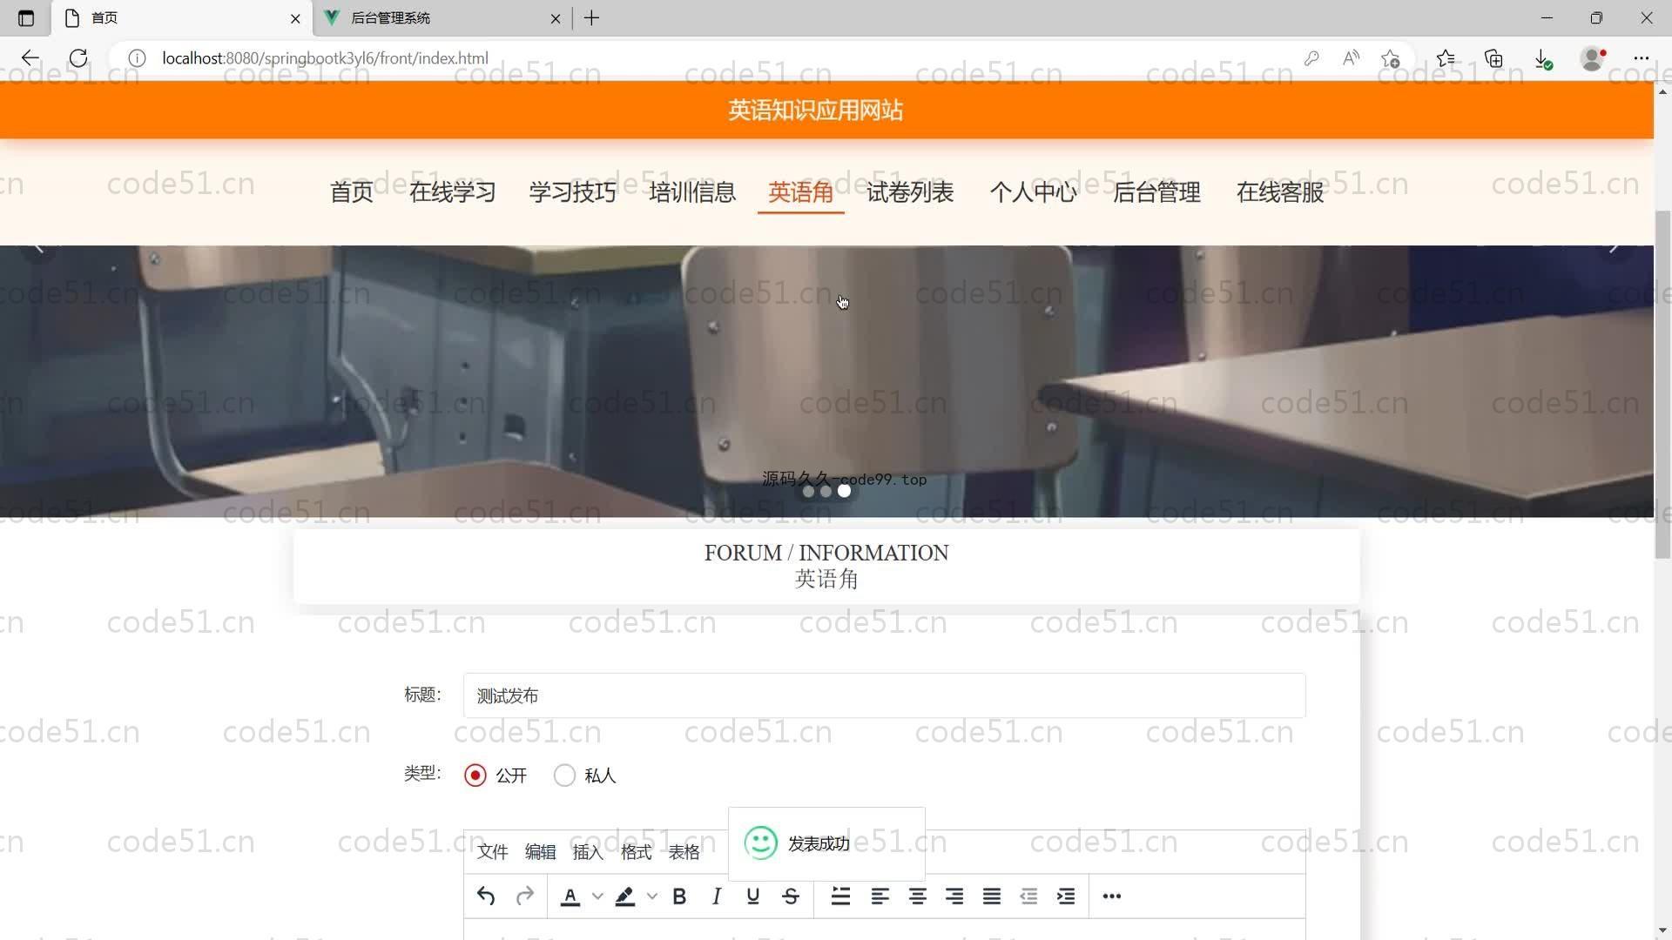Click the read aloud icon
The image size is (1672, 940).
click(x=1352, y=58)
